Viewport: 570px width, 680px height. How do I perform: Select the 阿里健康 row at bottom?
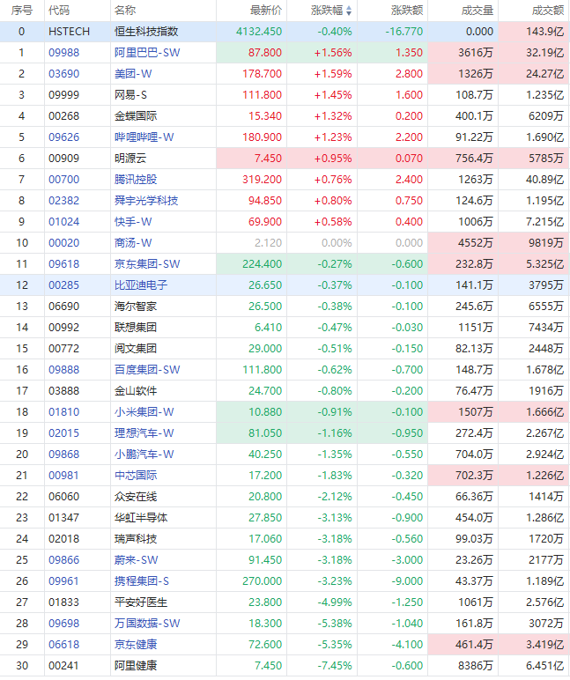pyautogui.click(x=136, y=666)
